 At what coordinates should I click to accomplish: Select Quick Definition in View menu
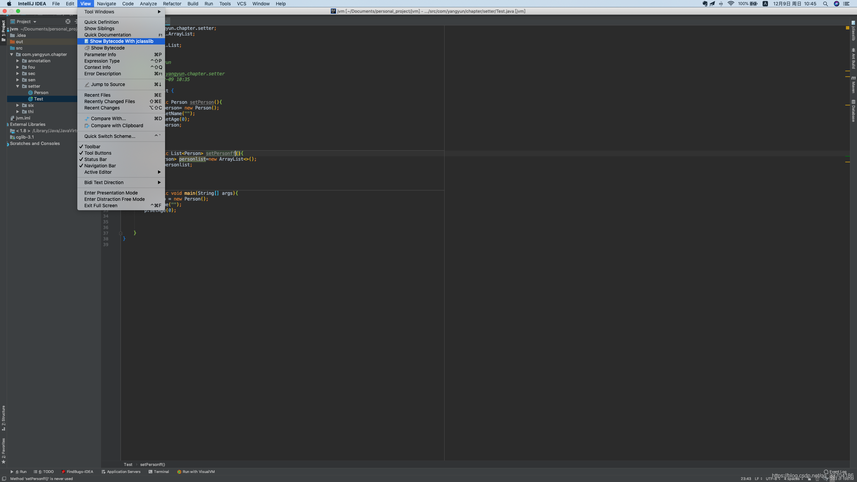coord(121,22)
